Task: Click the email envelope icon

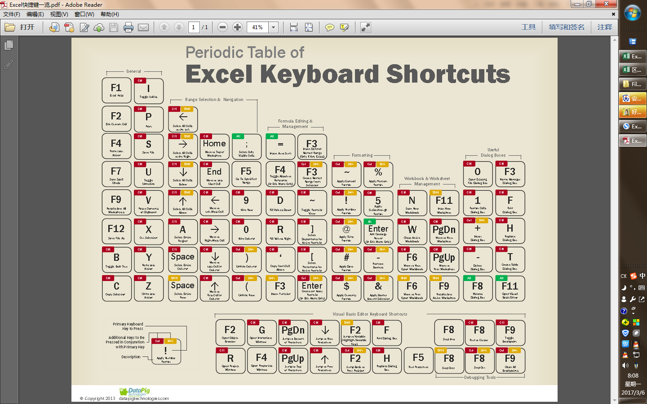Action: click(143, 27)
